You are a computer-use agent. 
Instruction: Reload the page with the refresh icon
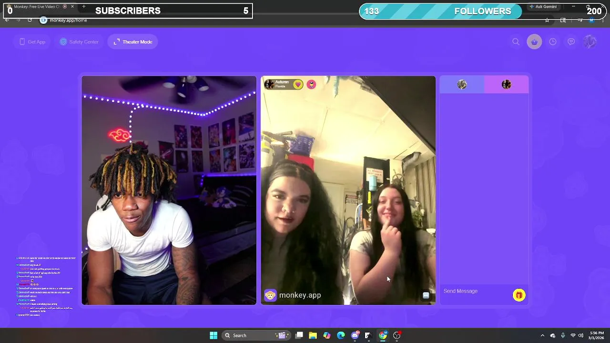point(30,20)
